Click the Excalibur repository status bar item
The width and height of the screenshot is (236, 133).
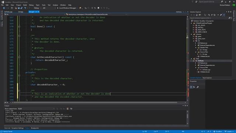(218, 132)
